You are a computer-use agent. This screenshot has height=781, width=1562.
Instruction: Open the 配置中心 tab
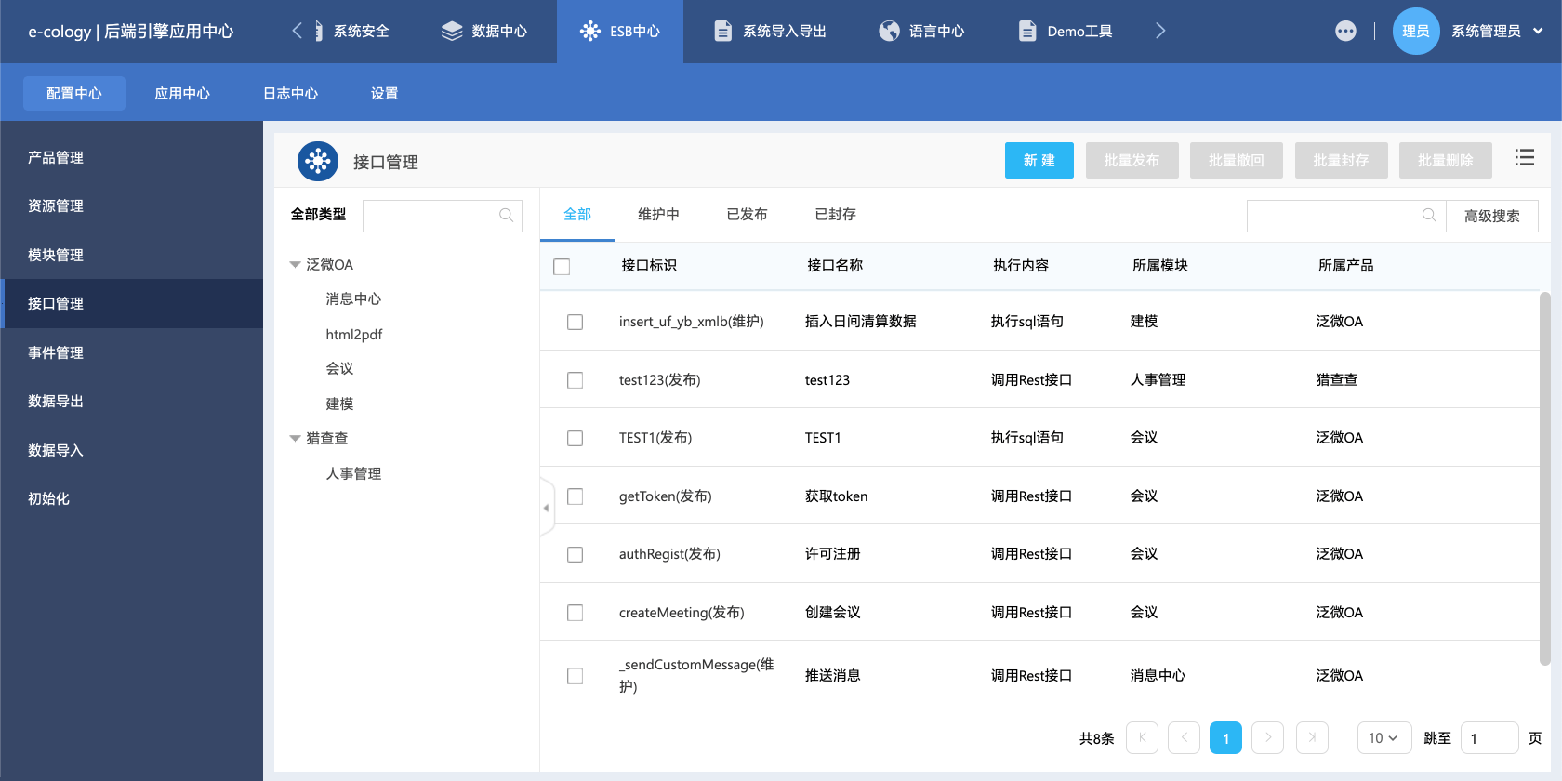point(74,93)
